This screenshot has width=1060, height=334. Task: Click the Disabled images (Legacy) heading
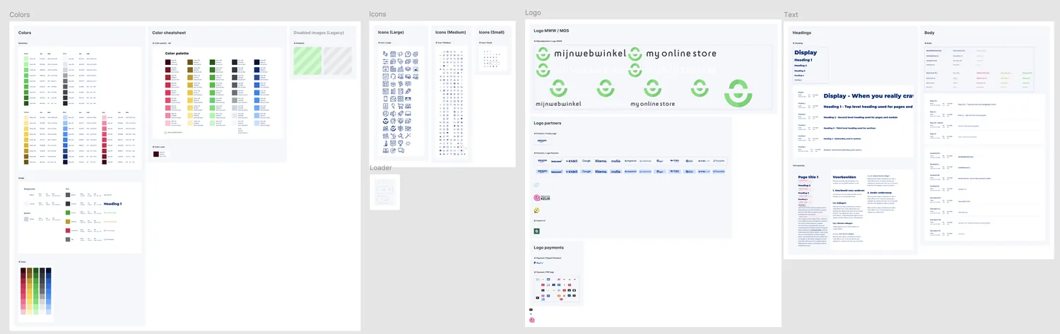click(318, 32)
